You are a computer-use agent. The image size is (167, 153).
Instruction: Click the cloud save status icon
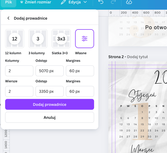(x=129, y=2)
